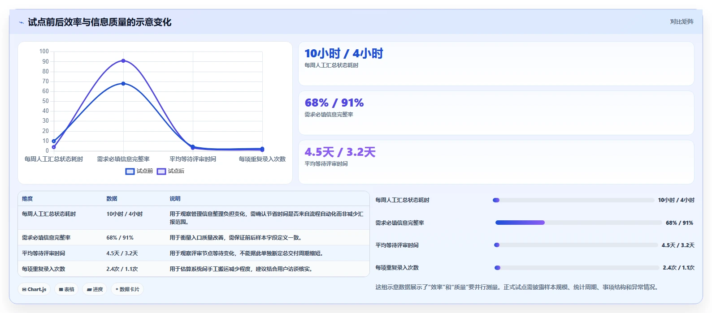Click table value 2.4次 / 1.1次
This screenshot has width=712, height=313.
tap(122, 269)
